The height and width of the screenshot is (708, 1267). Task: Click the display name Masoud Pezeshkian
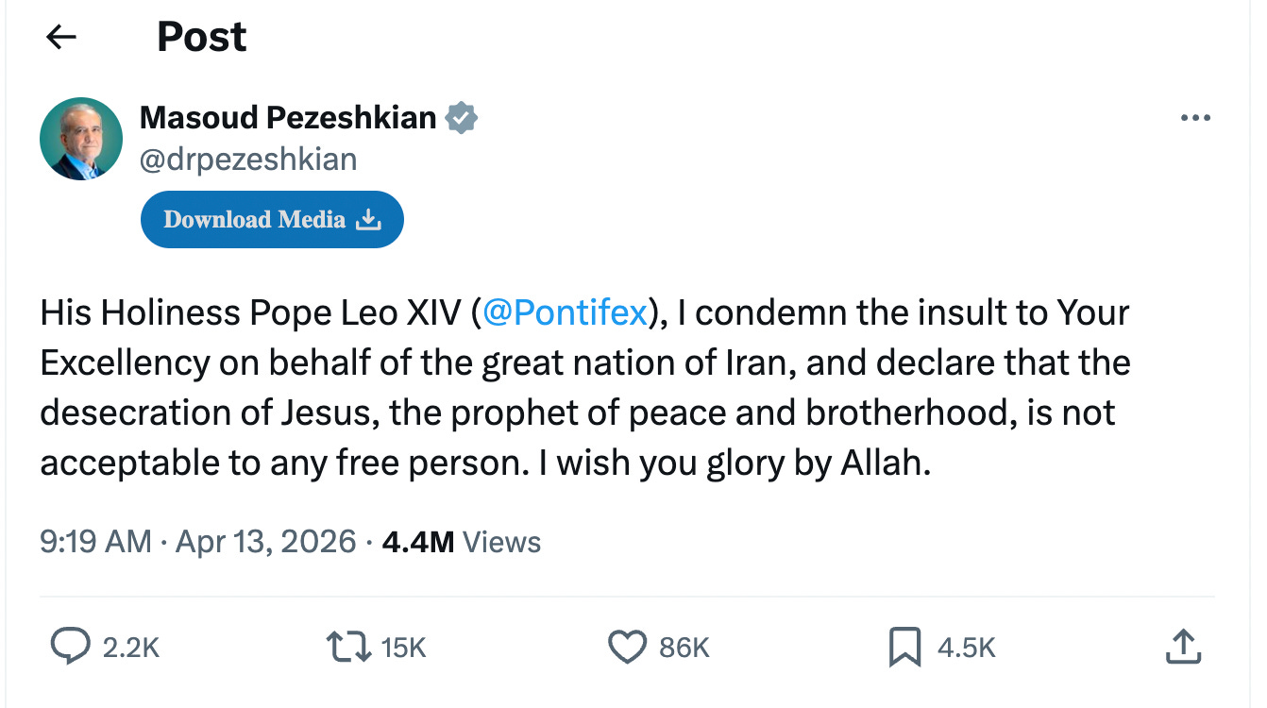[x=288, y=117]
